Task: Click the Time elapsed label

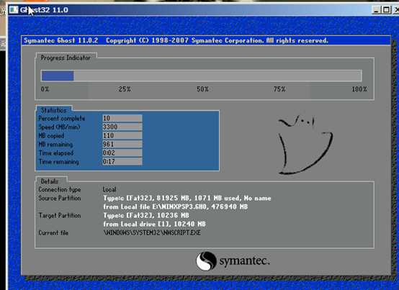Action: pos(56,153)
